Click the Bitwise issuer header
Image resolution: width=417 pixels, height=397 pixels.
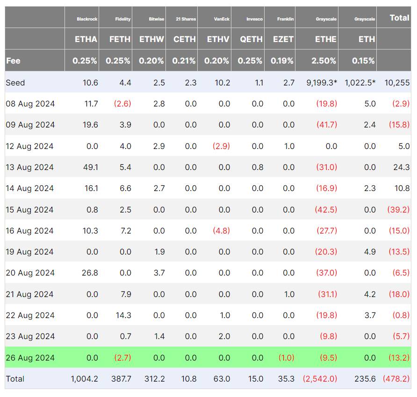point(156,19)
